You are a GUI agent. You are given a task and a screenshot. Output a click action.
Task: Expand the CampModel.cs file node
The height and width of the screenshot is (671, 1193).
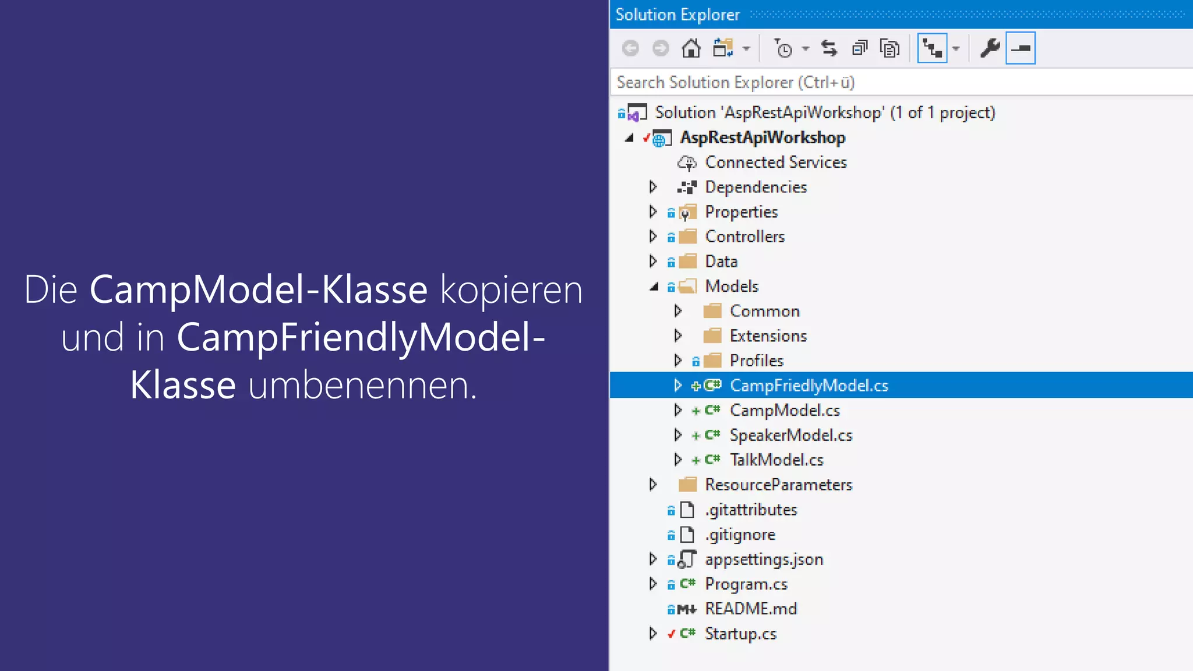[678, 410]
